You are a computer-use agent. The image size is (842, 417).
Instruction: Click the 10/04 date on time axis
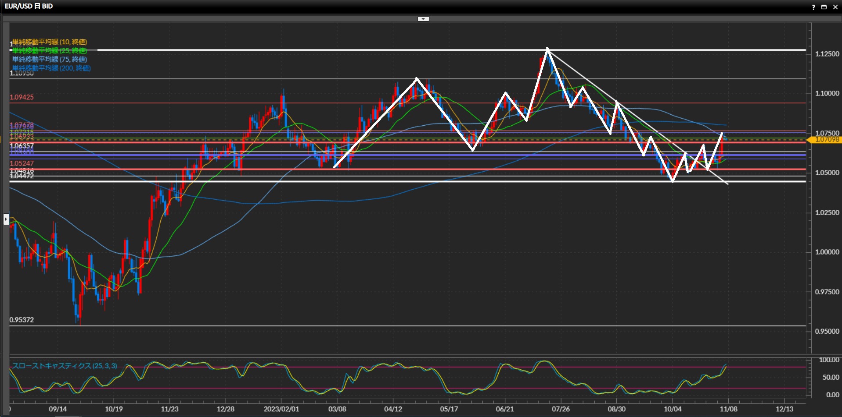672,409
